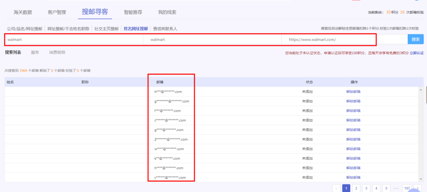Click 未添加 status in h***@ first row
The height and width of the screenshot is (192, 427).
point(307,91)
